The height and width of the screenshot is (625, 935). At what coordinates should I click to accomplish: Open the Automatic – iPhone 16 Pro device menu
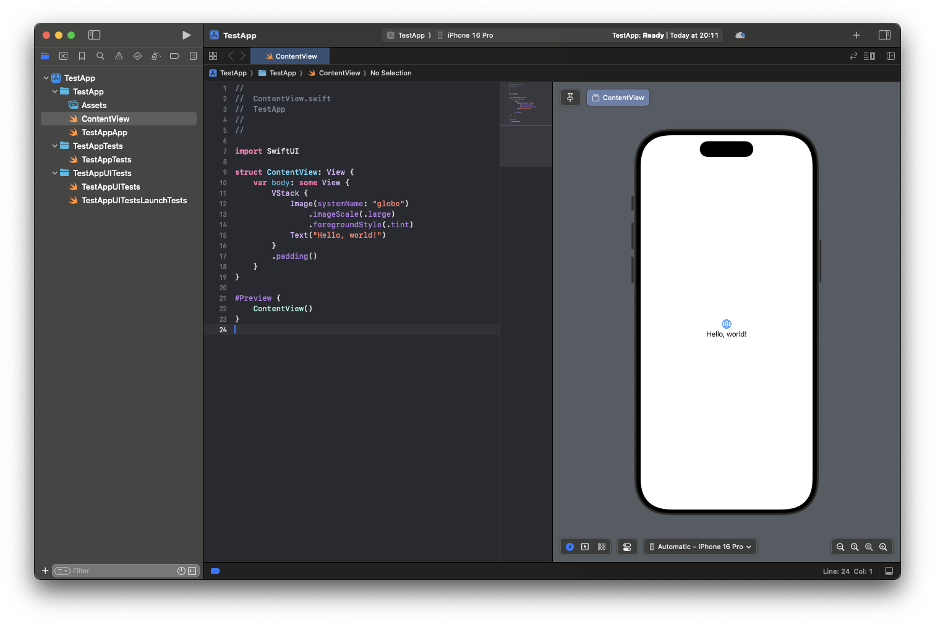click(x=699, y=547)
